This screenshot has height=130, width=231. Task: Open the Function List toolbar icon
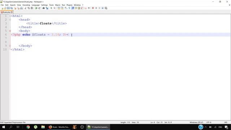click(x=82, y=8)
